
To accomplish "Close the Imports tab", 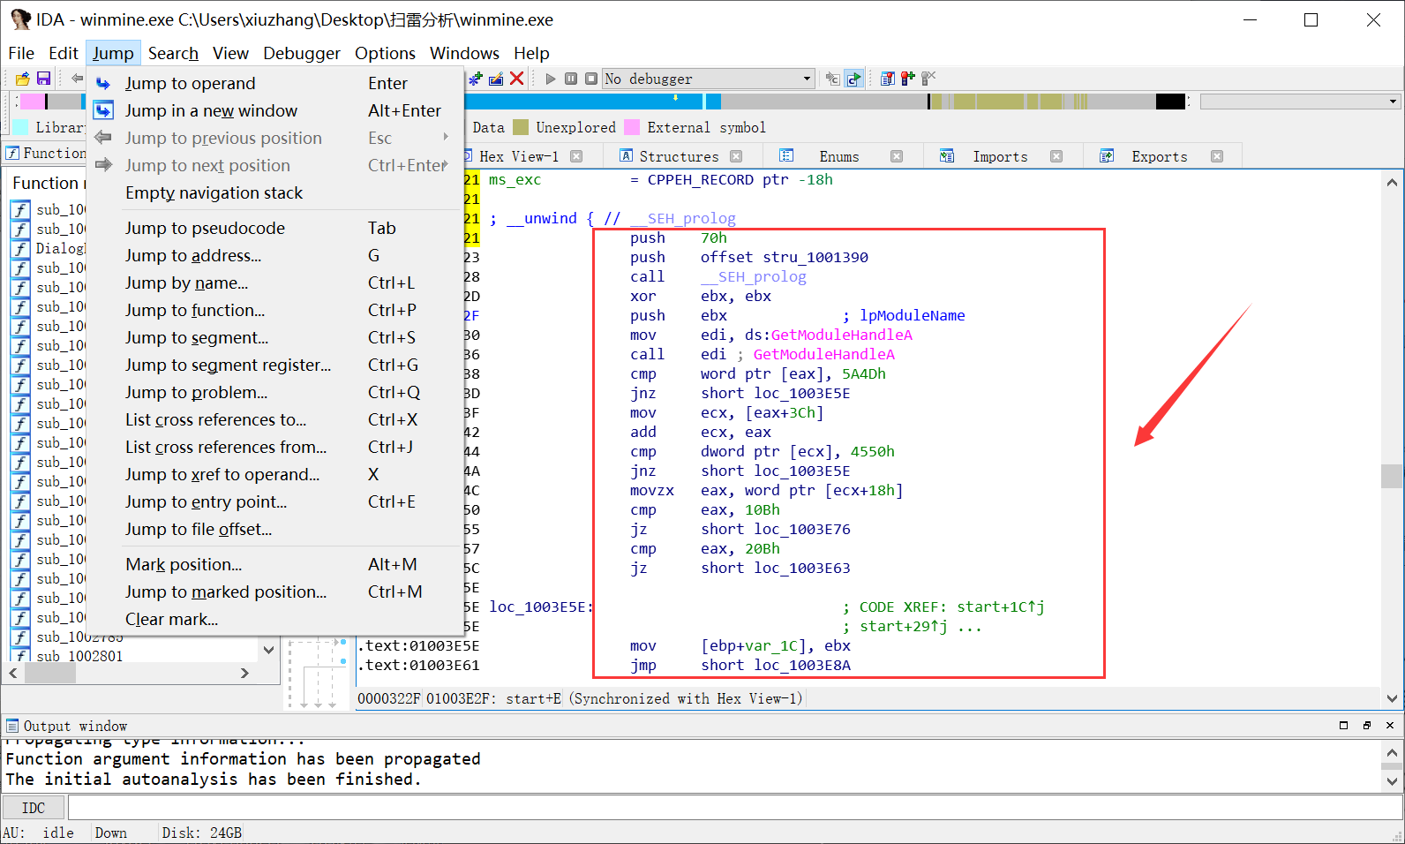I will click(x=1056, y=156).
